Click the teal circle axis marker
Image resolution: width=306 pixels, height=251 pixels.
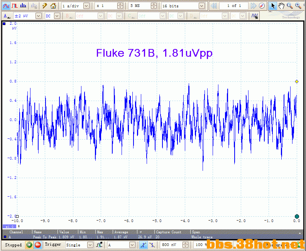point(297,216)
